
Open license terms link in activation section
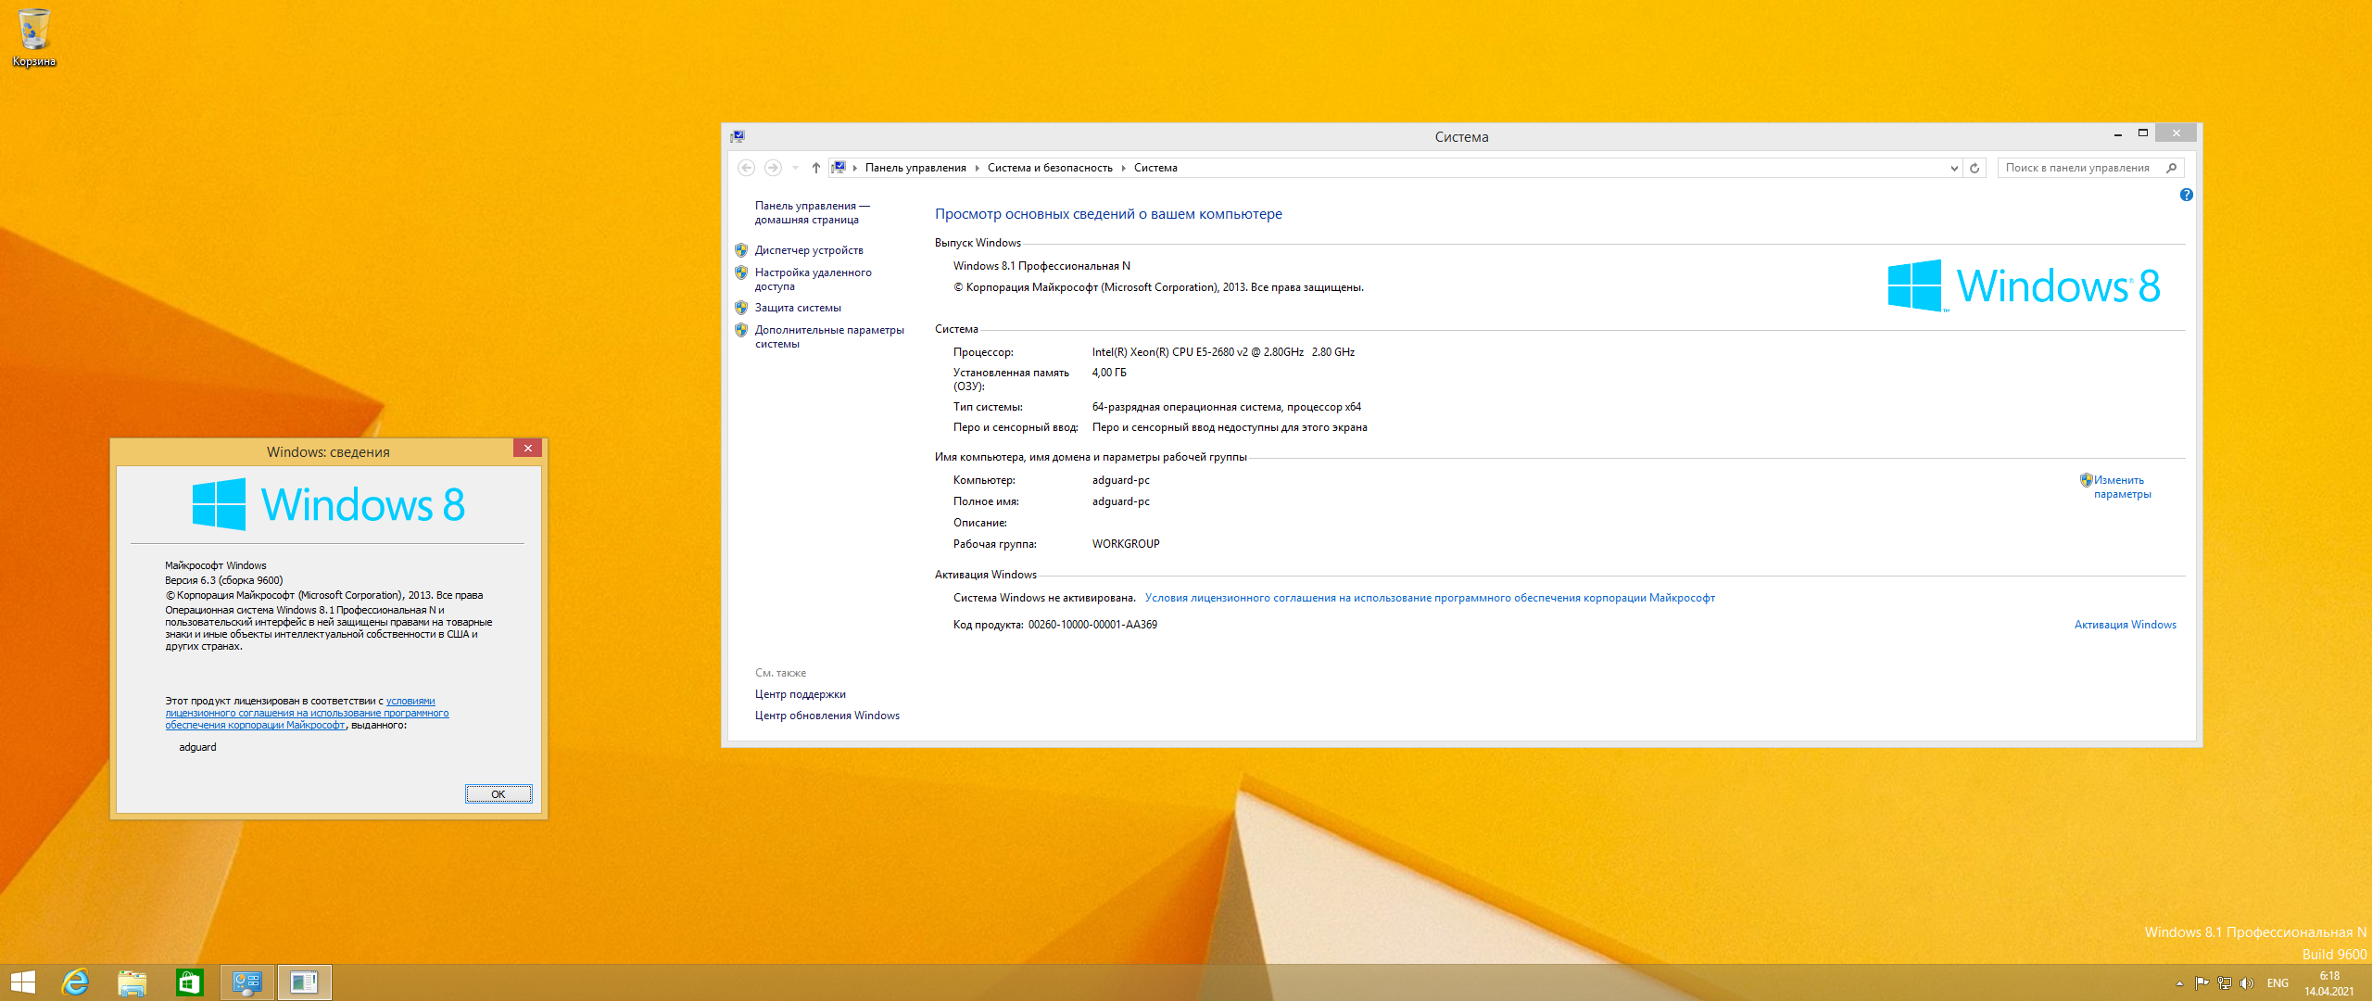(x=1430, y=598)
